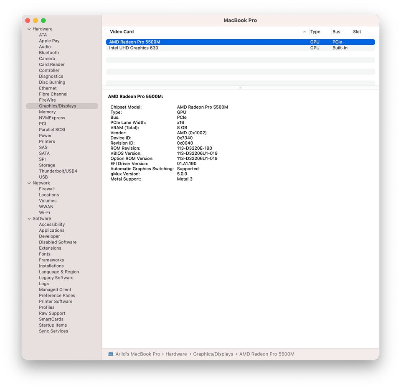Select Ethernet in the sidebar

point(48,88)
